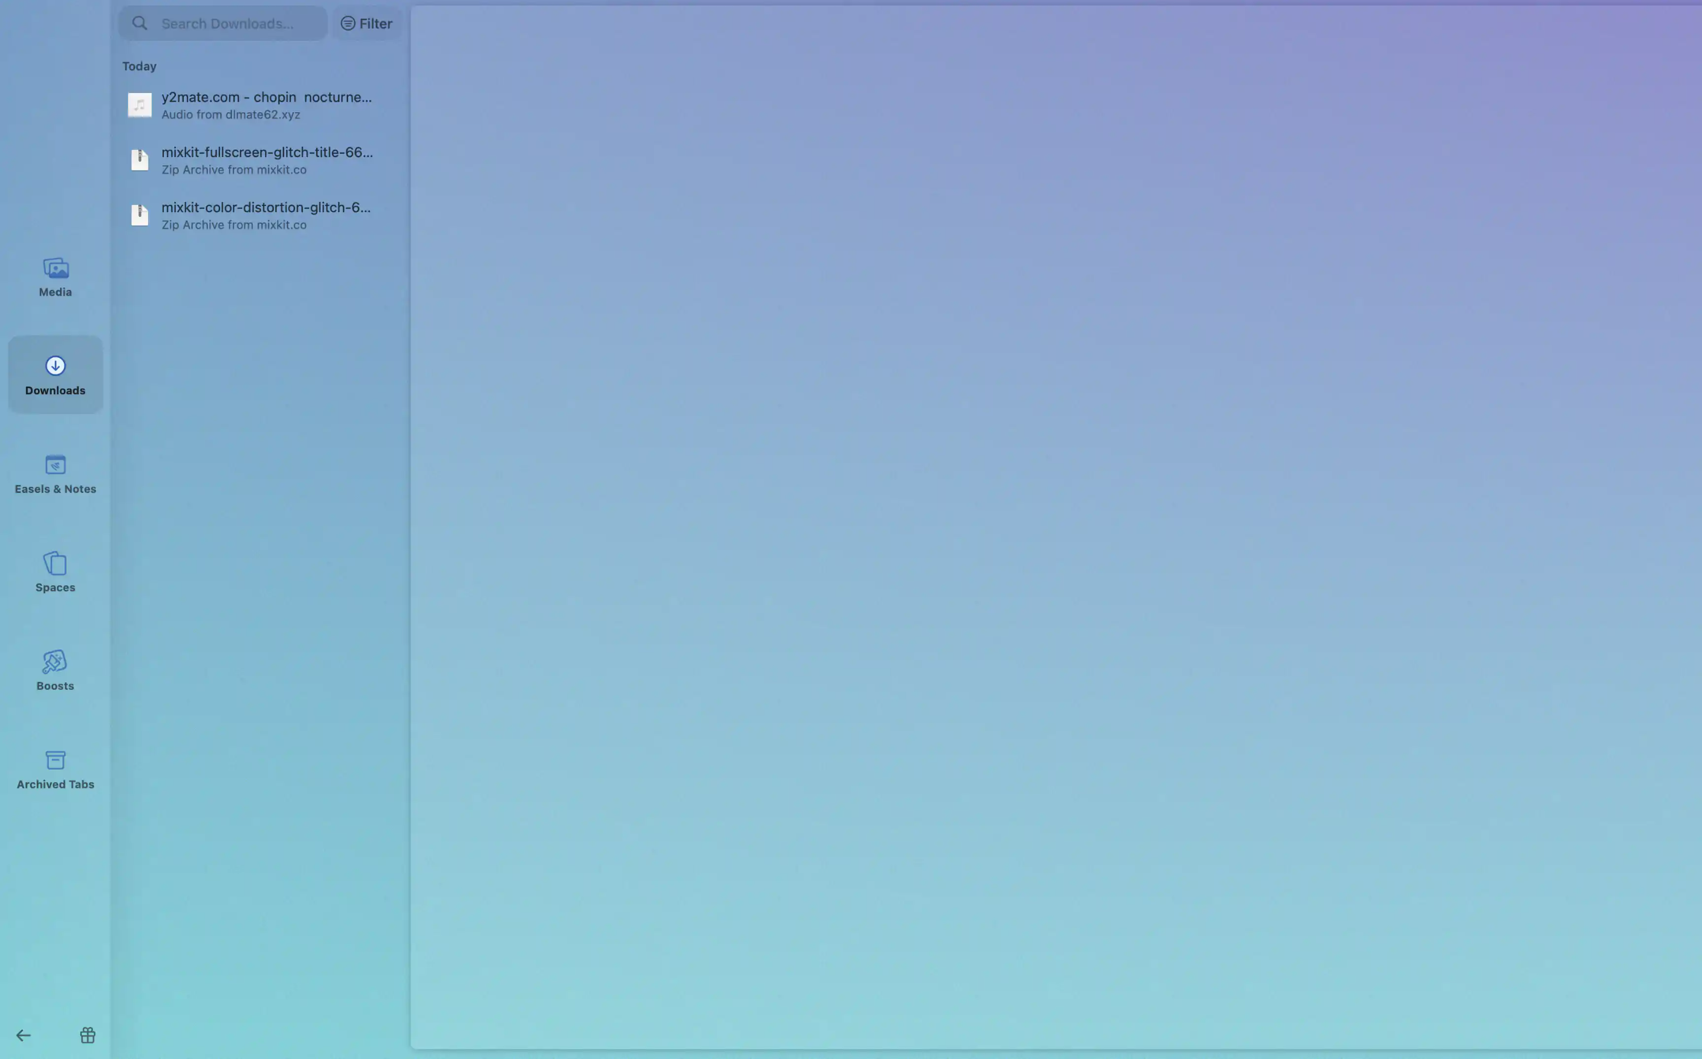
Task: Open Easels & Notes section
Action: [56, 474]
